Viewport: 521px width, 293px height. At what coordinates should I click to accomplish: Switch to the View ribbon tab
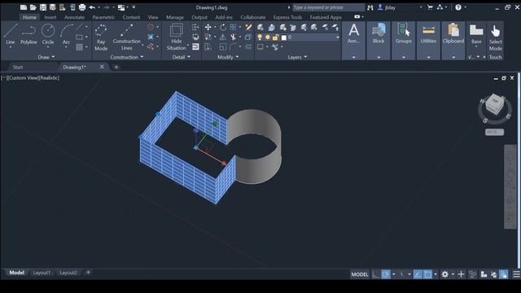click(x=153, y=17)
